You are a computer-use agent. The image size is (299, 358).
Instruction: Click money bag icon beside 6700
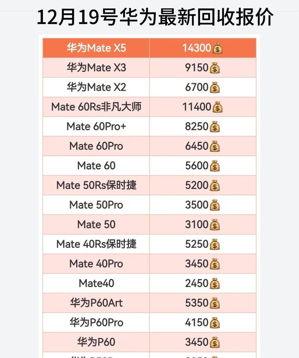coord(215,88)
